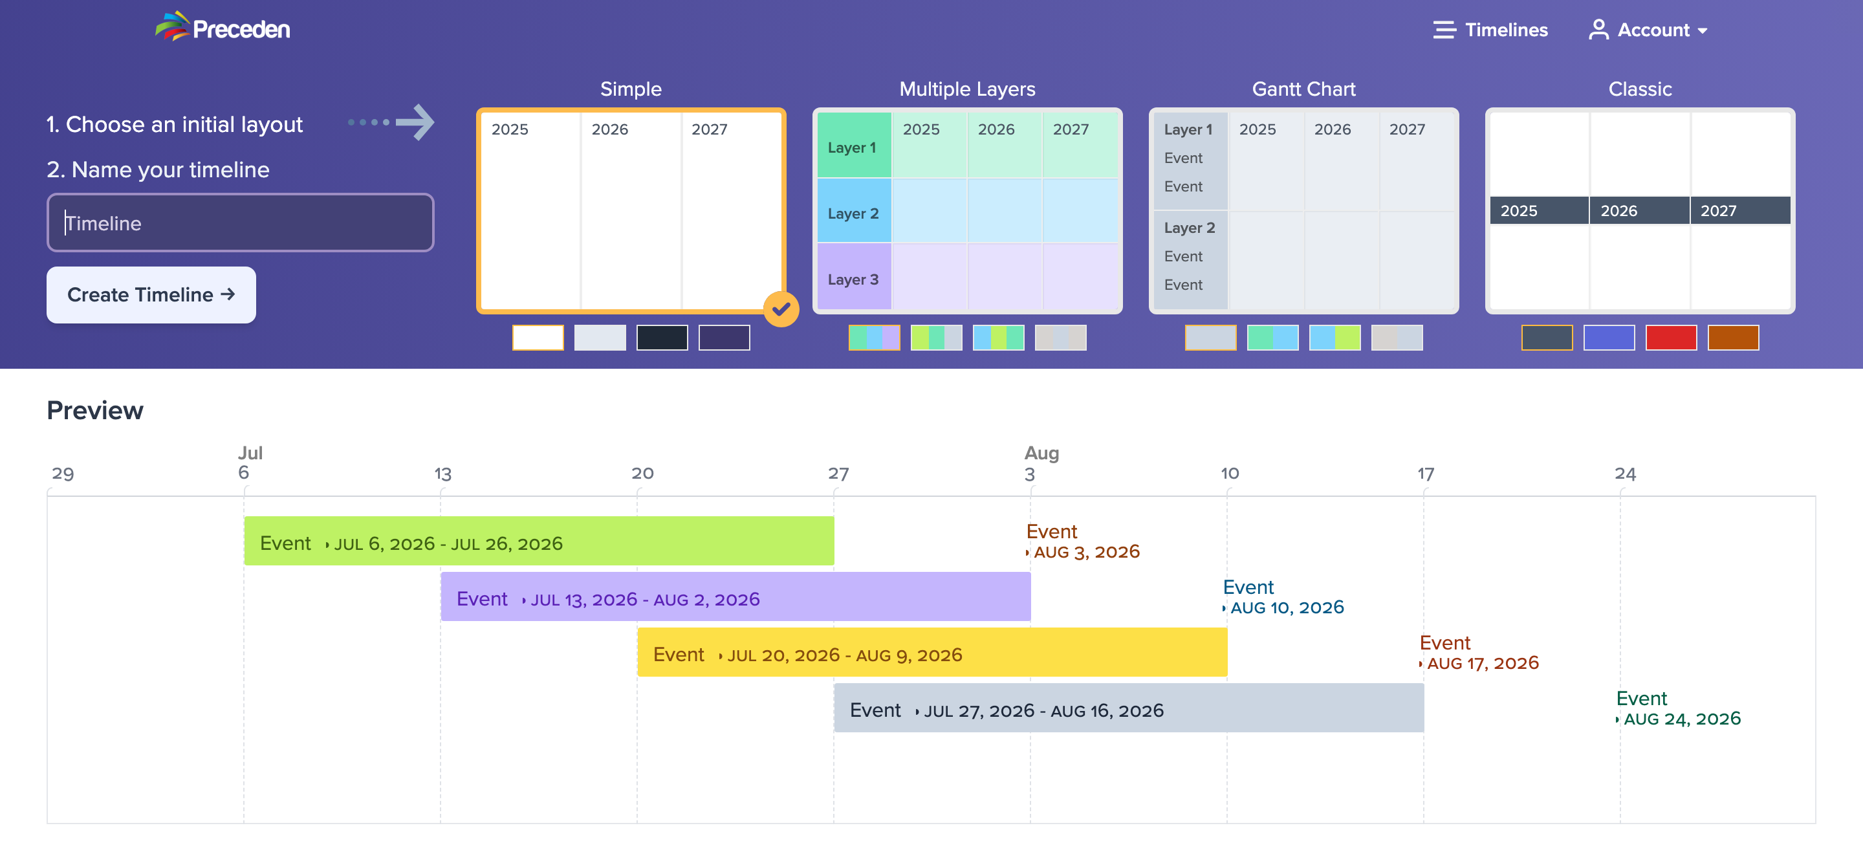
Task: Pick the plain gray Gantt Chart swatch
Action: [1211, 338]
